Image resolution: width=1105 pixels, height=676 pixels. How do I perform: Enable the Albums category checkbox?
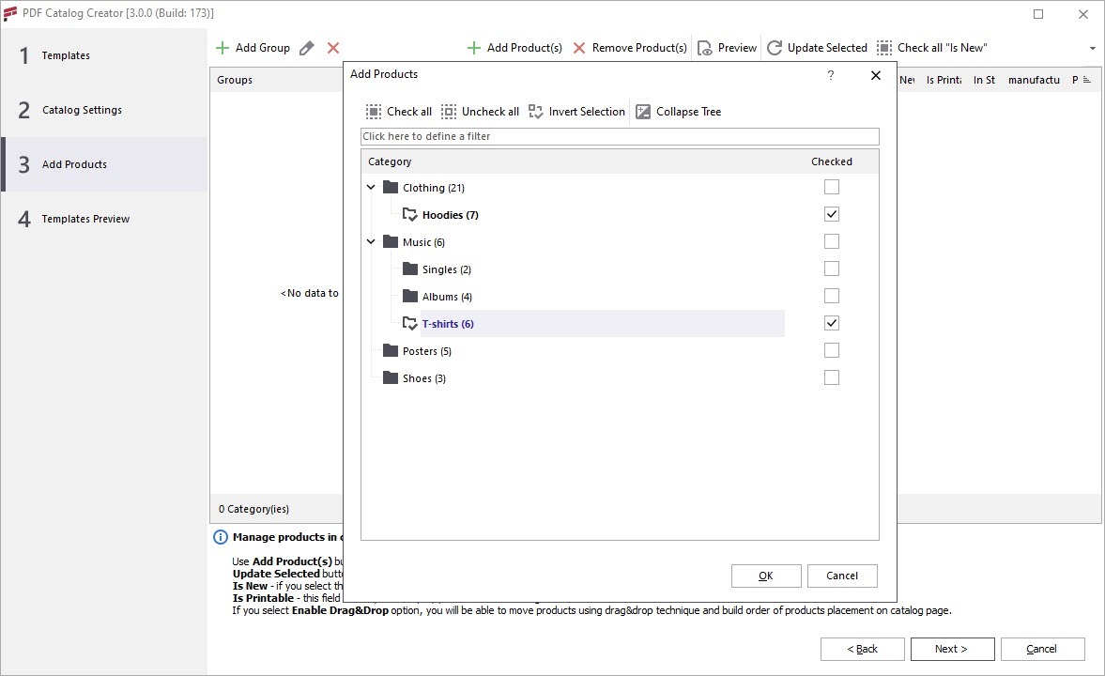(831, 296)
